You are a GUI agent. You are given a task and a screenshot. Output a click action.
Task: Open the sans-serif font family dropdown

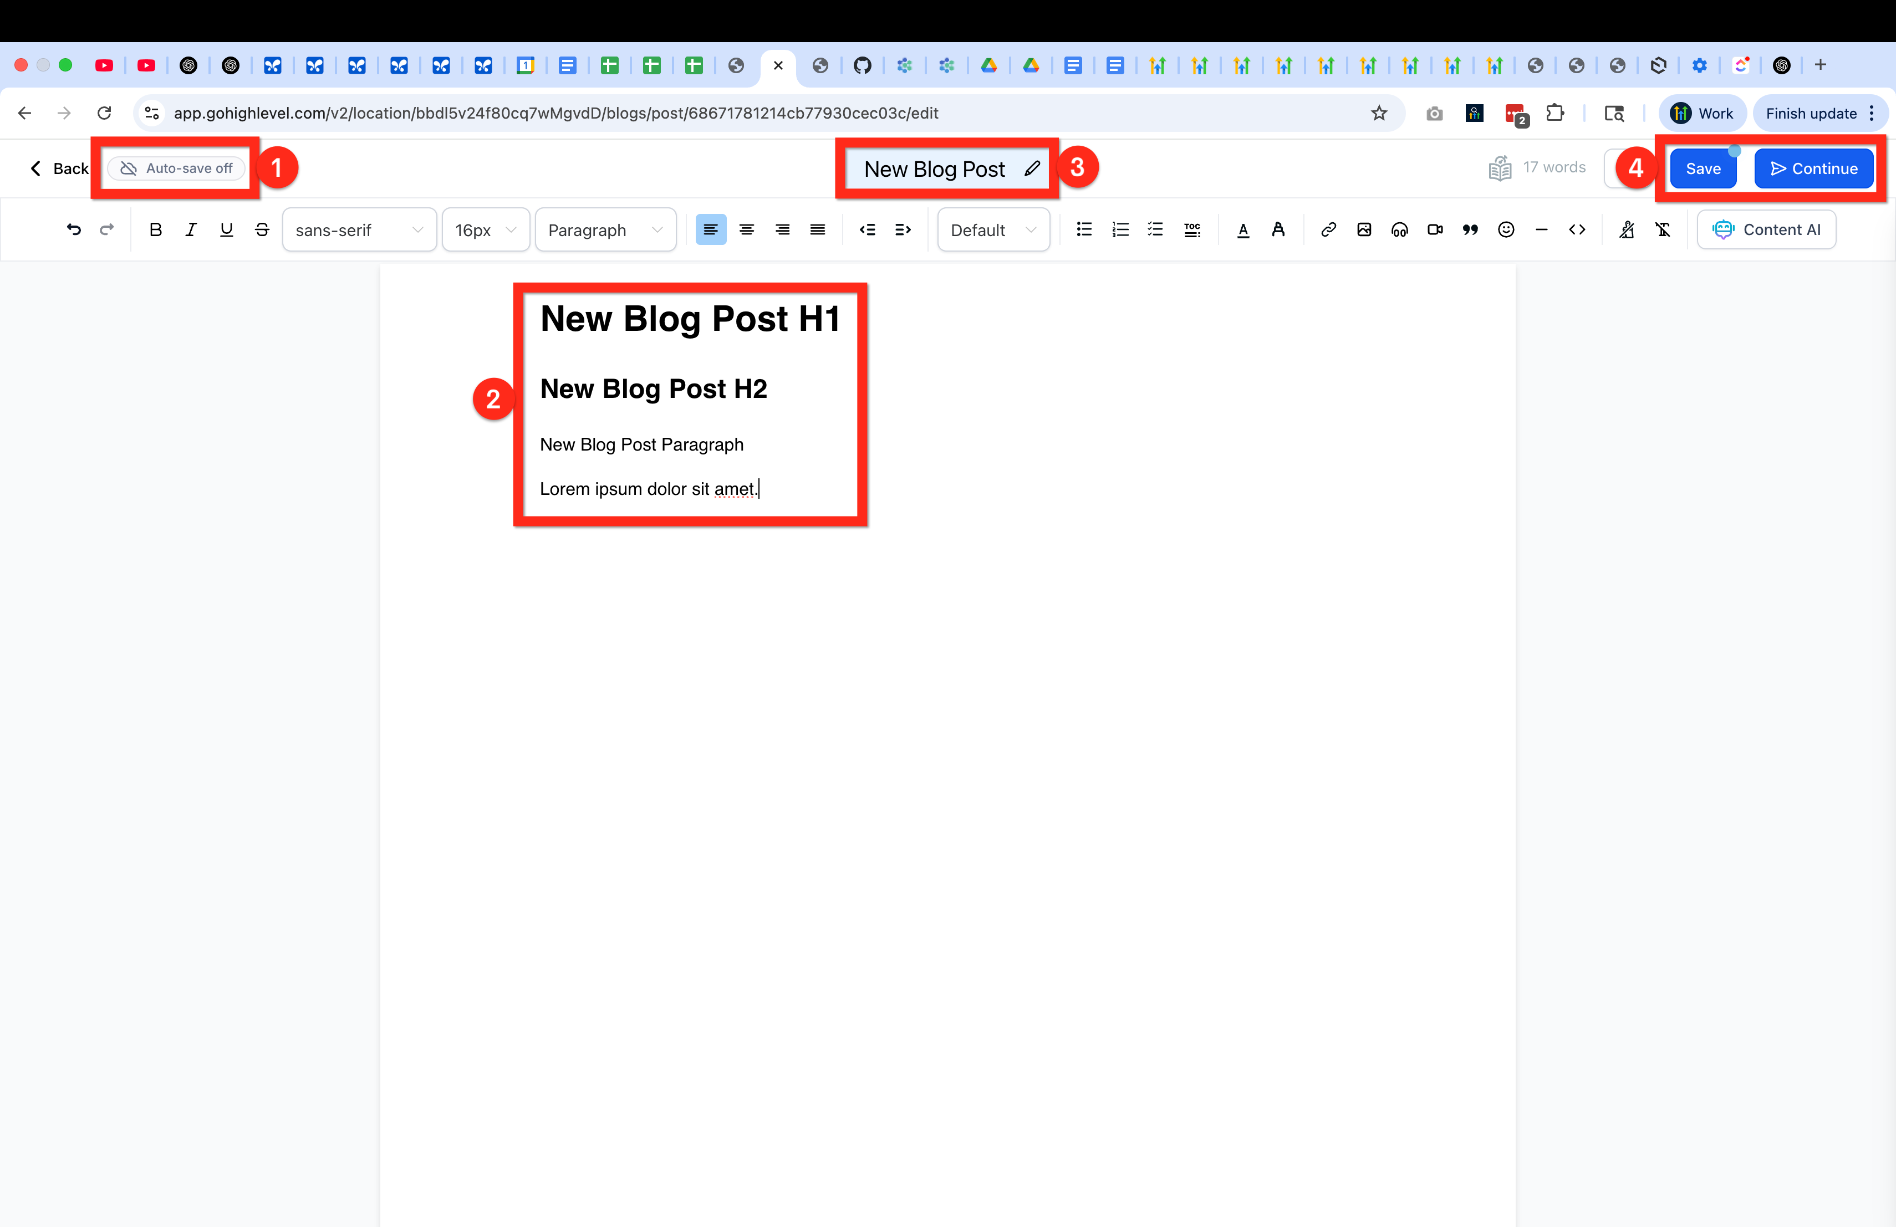359,230
